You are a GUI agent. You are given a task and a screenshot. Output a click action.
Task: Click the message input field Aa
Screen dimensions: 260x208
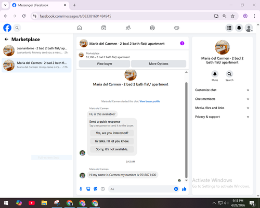coord(141,189)
